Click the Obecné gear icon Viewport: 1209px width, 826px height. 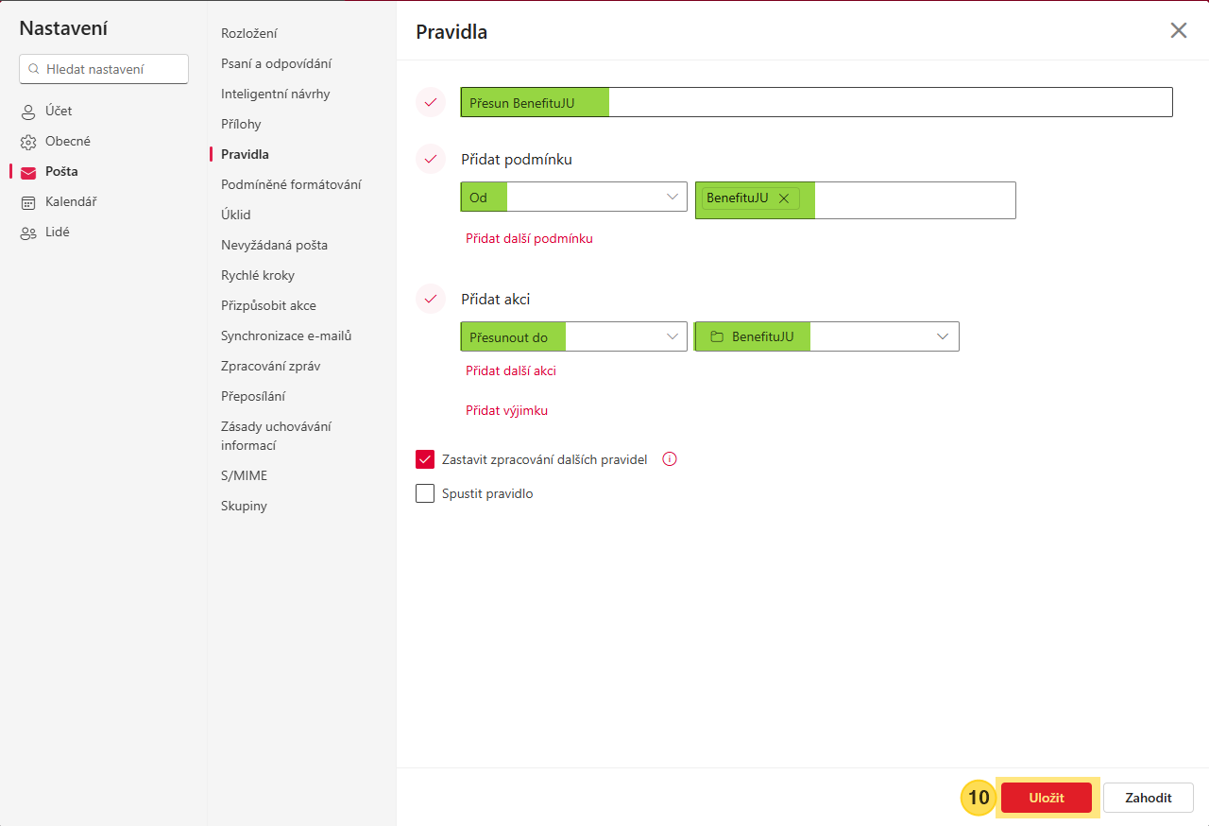coord(28,142)
